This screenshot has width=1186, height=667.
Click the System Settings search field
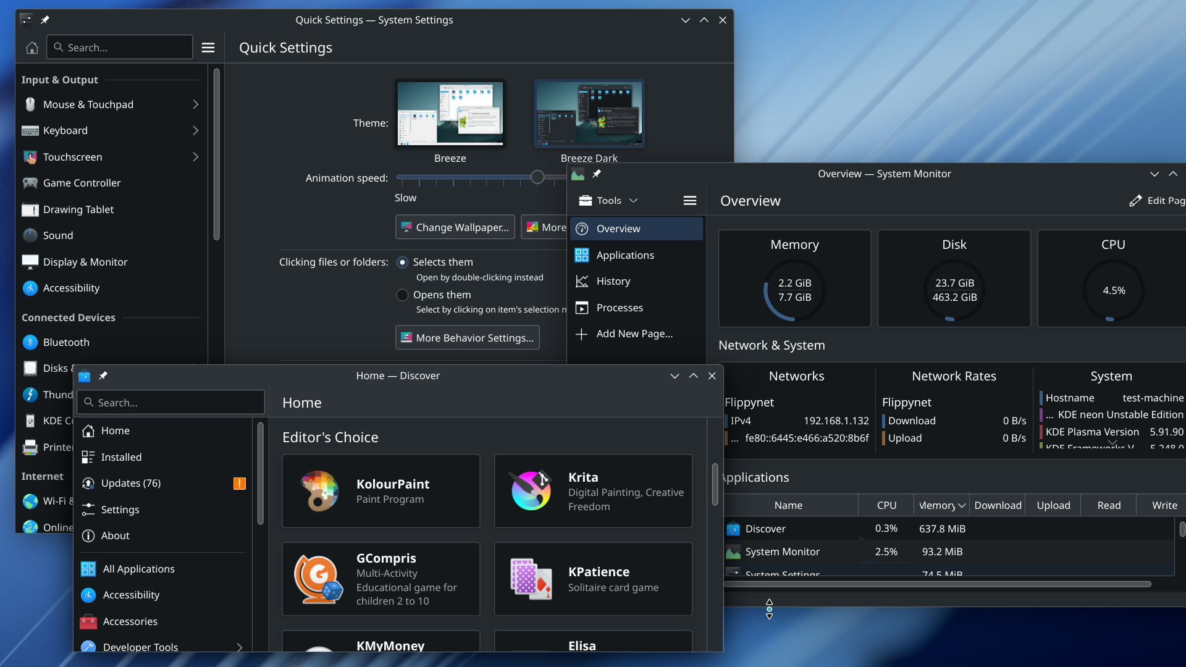pyautogui.click(x=120, y=48)
